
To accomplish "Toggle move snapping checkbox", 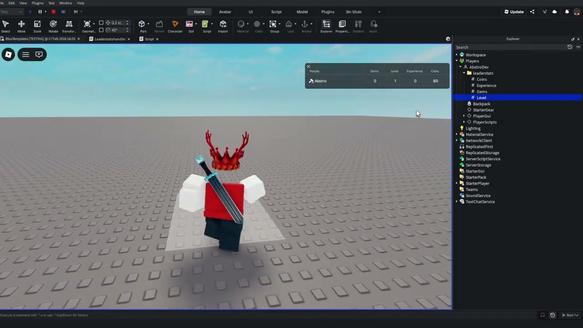I will (101, 23).
